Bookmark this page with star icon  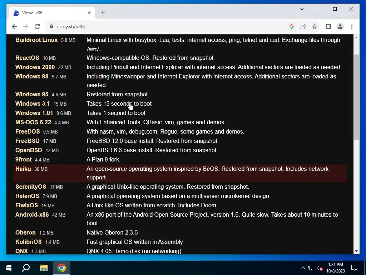(315, 26)
